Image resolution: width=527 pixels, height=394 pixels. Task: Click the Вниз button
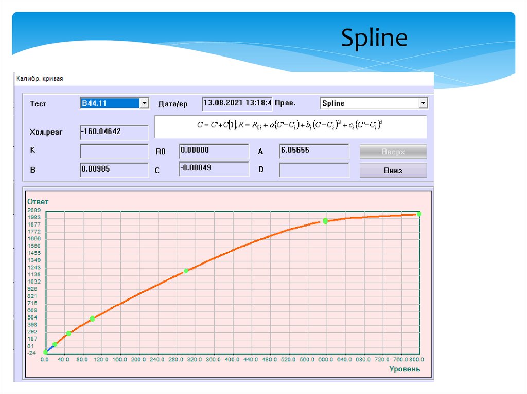click(393, 170)
